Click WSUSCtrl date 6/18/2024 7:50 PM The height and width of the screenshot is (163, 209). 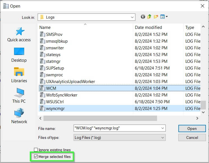(152, 102)
